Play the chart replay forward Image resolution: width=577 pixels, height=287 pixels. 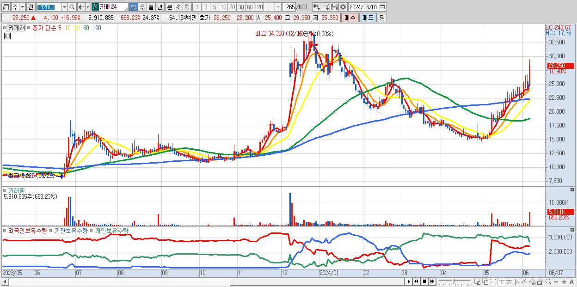click(x=409, y=281)
